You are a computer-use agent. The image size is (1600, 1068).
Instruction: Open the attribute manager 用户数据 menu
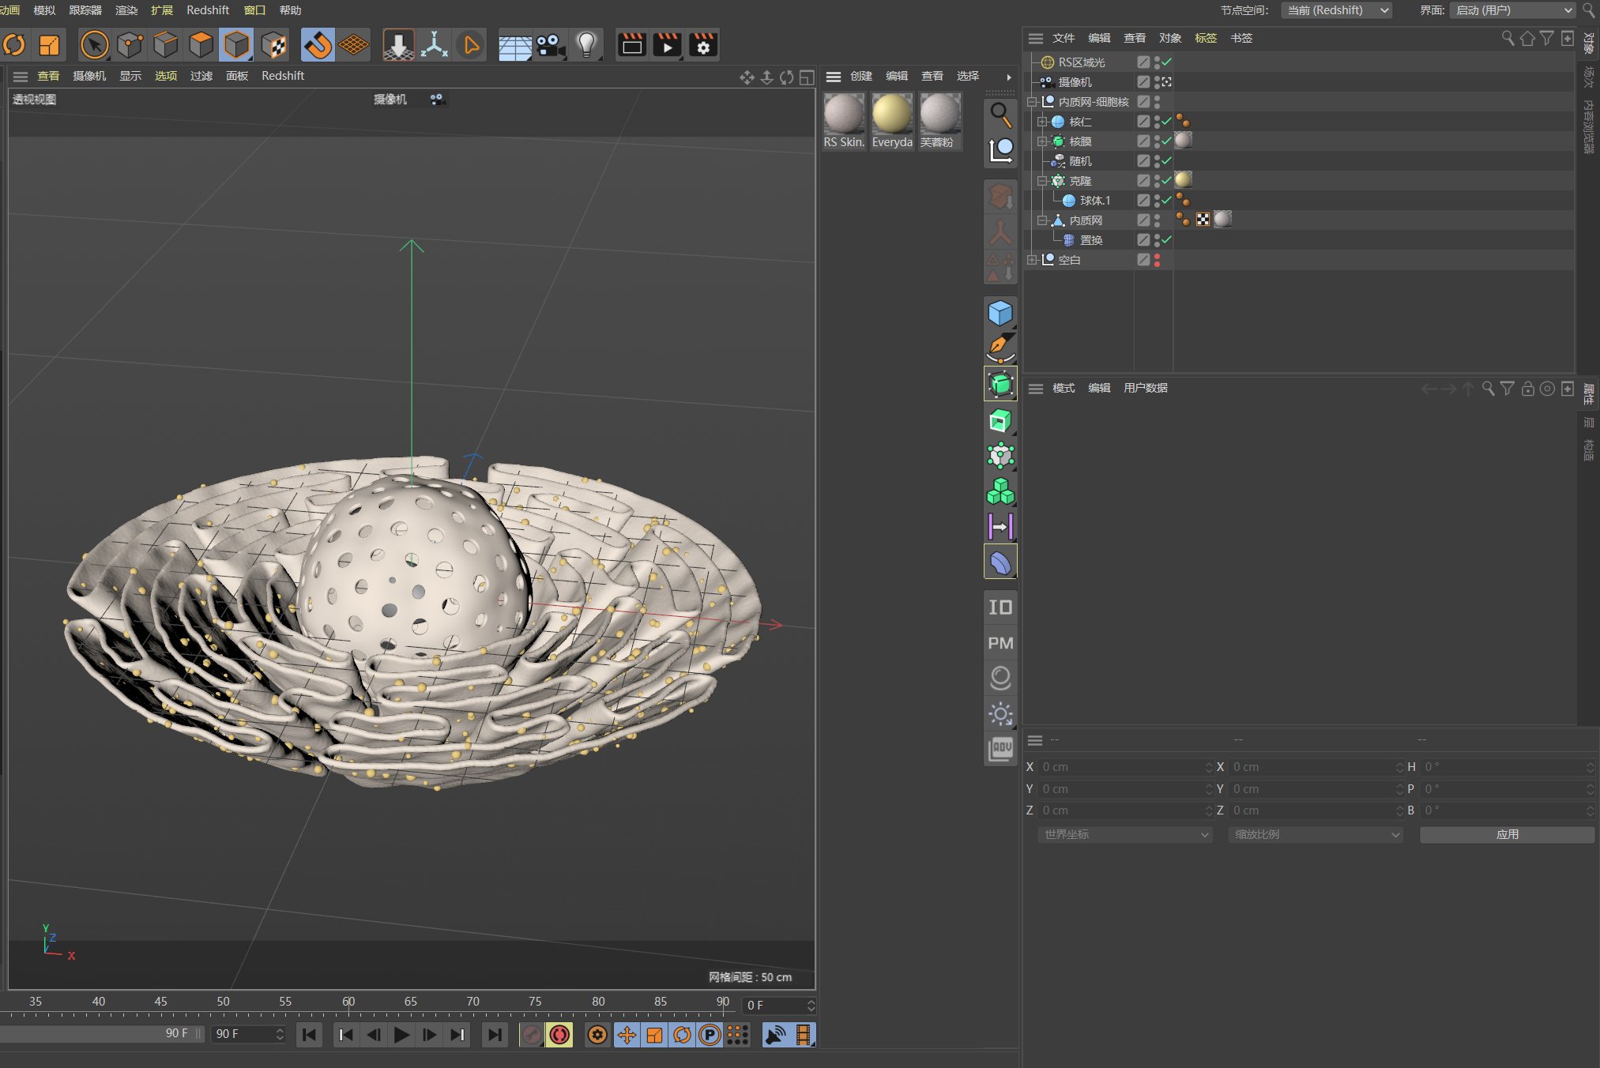point(1146,388)
